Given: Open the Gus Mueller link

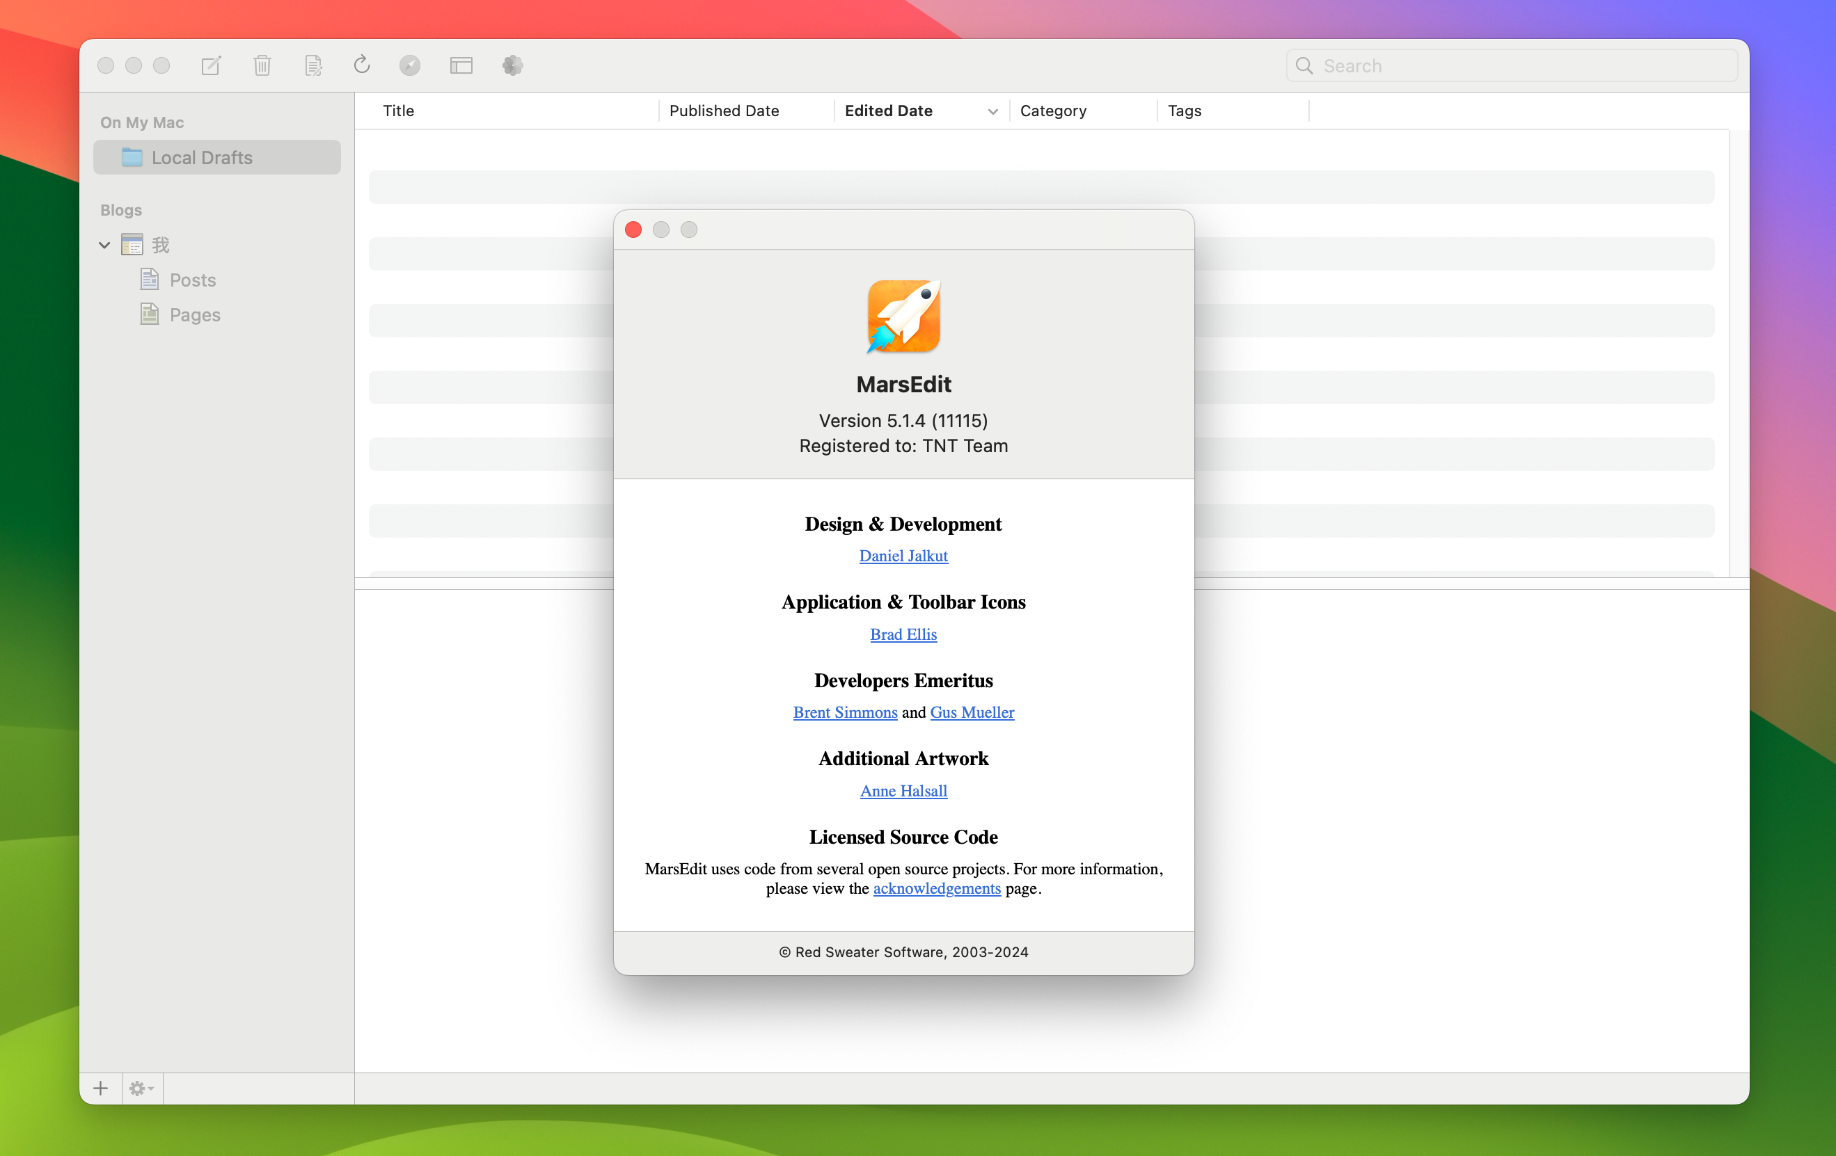Looking at the screenshot, I should [972, 712].
